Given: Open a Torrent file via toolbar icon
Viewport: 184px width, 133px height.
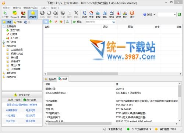Looking at the screenshot, I should click(15, 14).
